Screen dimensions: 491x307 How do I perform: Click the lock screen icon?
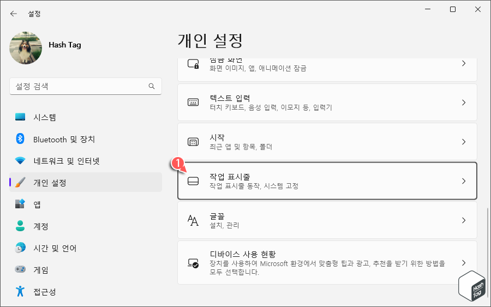pos(193,64)
